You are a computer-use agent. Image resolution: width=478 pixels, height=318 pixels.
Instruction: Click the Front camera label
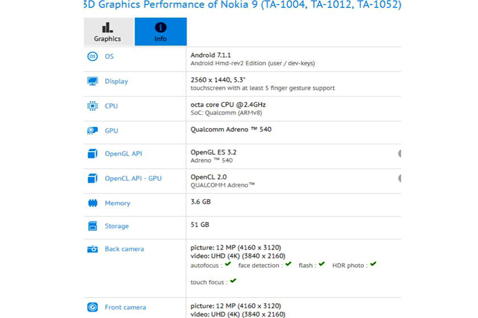[125, 307]
